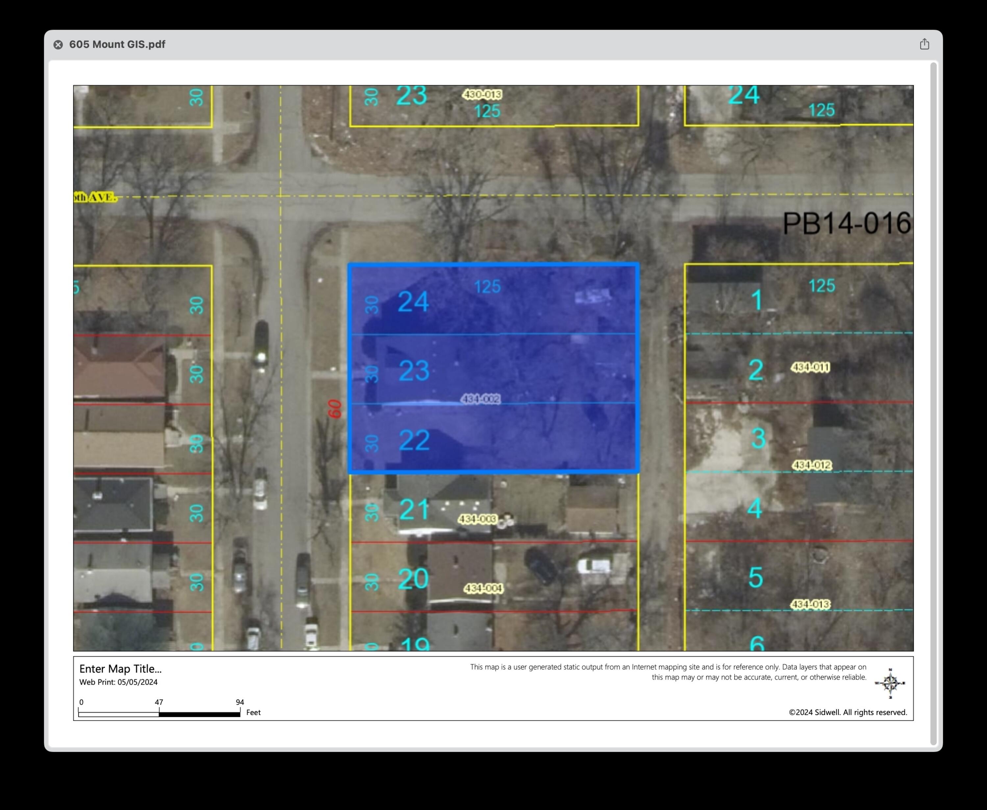
Task: Click the red 60 street width label
Action: click(x=335, y=409)
